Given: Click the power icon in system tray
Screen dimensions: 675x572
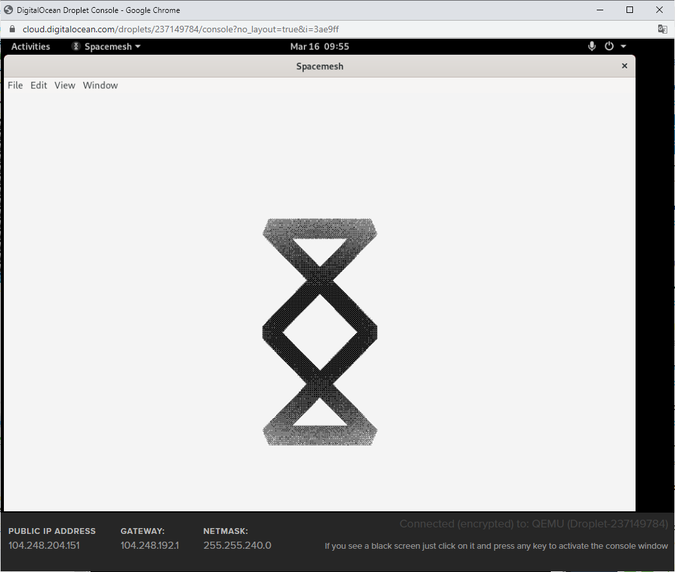Looking at the screenshot, I should click(x=609, y=46).
